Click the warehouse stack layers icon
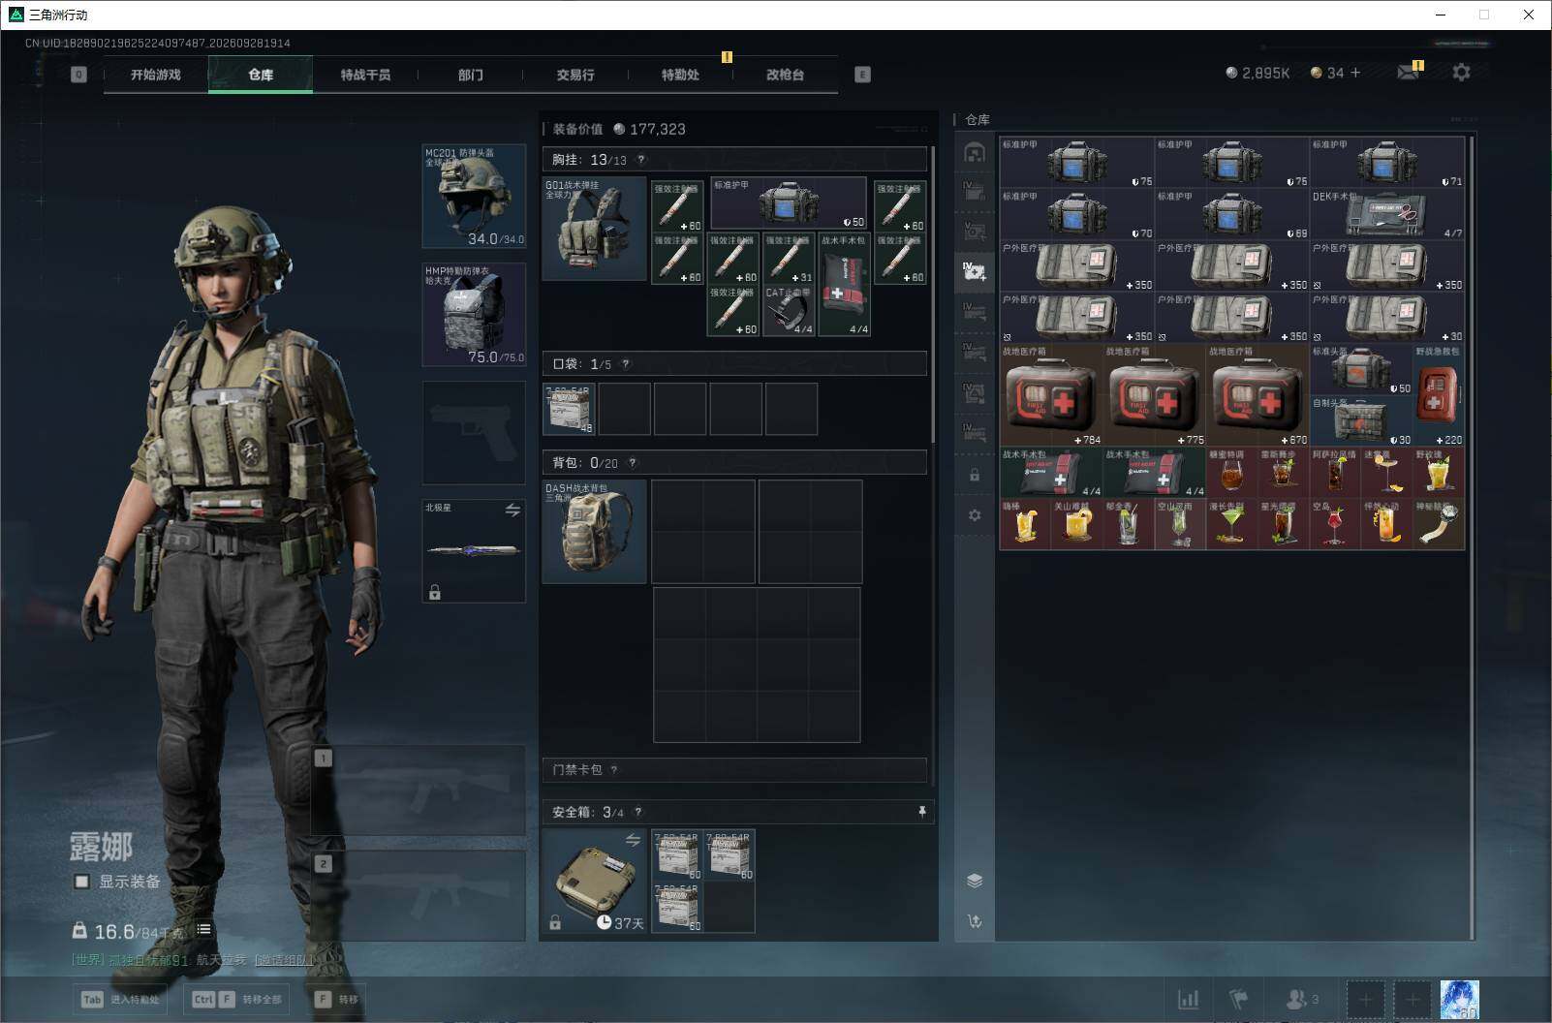The image size is (1552, 1023). [x=975, y=881]
